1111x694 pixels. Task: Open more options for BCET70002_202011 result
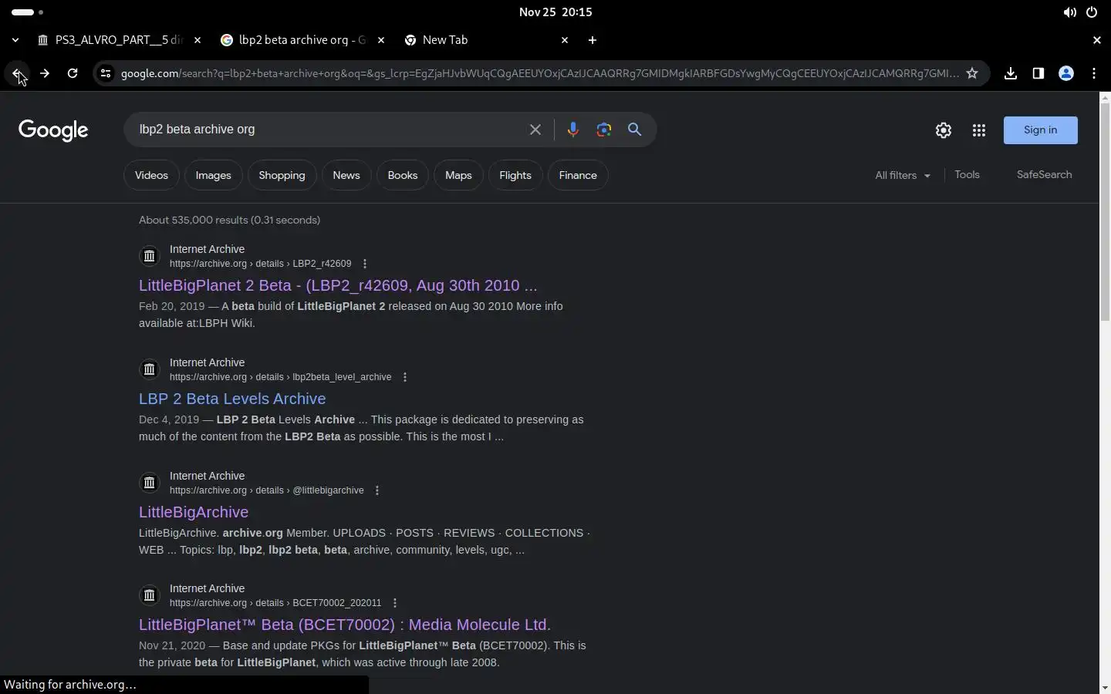395,603
